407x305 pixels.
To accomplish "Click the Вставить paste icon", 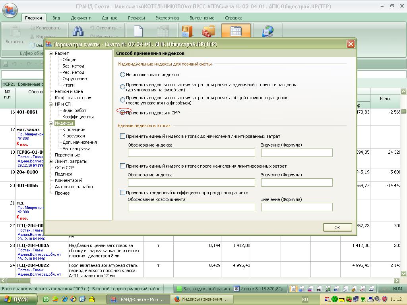I will (x=15, y=32).
